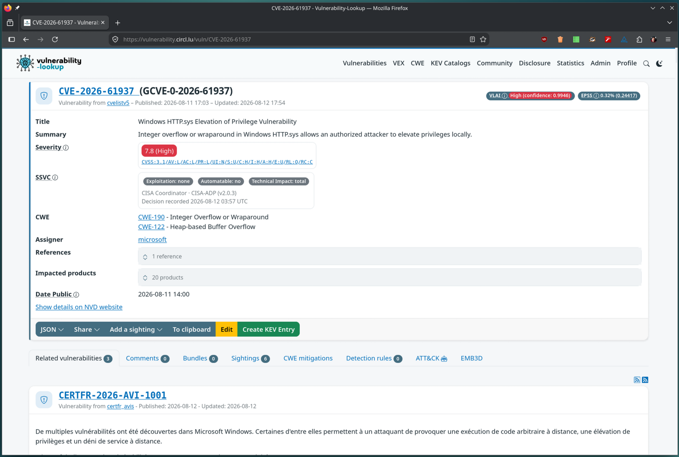
Task: Click the yellow Edit button
Action: [227, 330]
